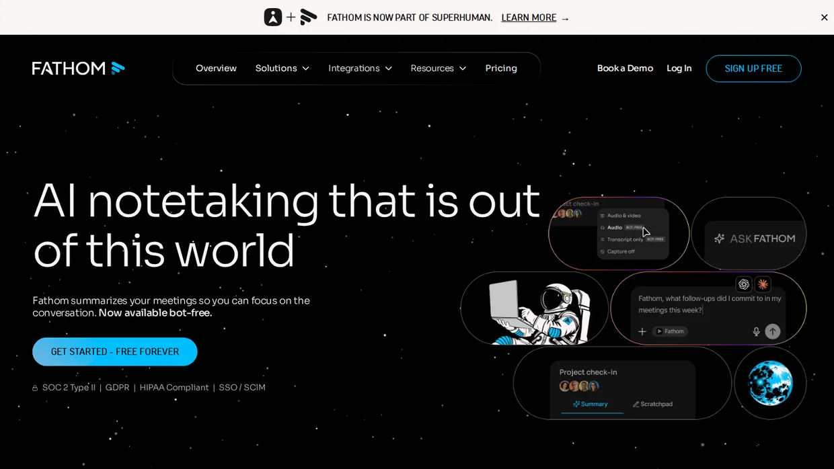Dismiss the announcement banner with the X
Image resolution: width=834 pixels, height=469 pixels.
pos(824,17)
